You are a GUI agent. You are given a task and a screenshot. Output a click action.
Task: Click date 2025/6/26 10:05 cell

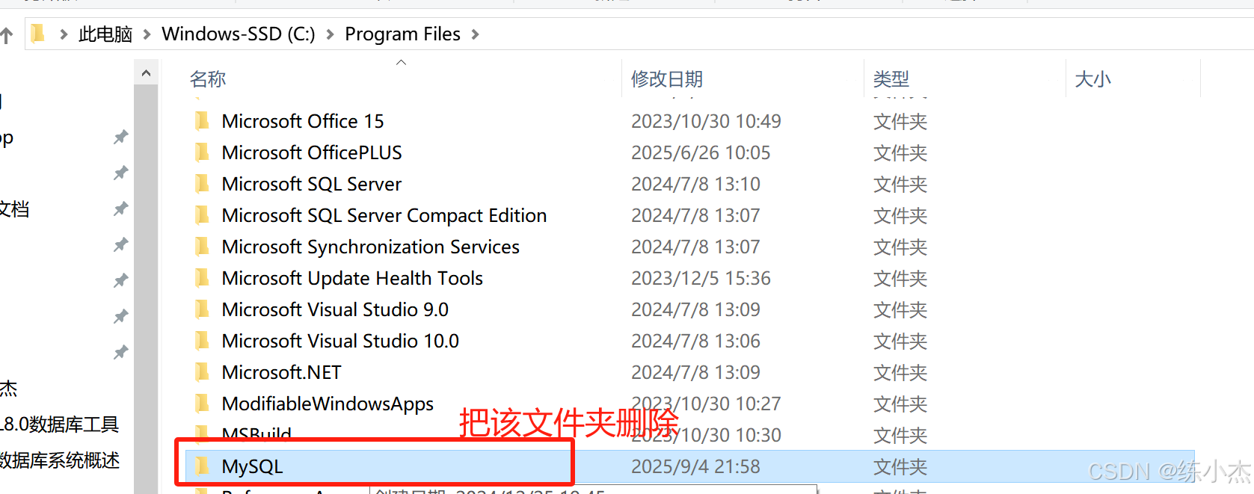[701, 152]
